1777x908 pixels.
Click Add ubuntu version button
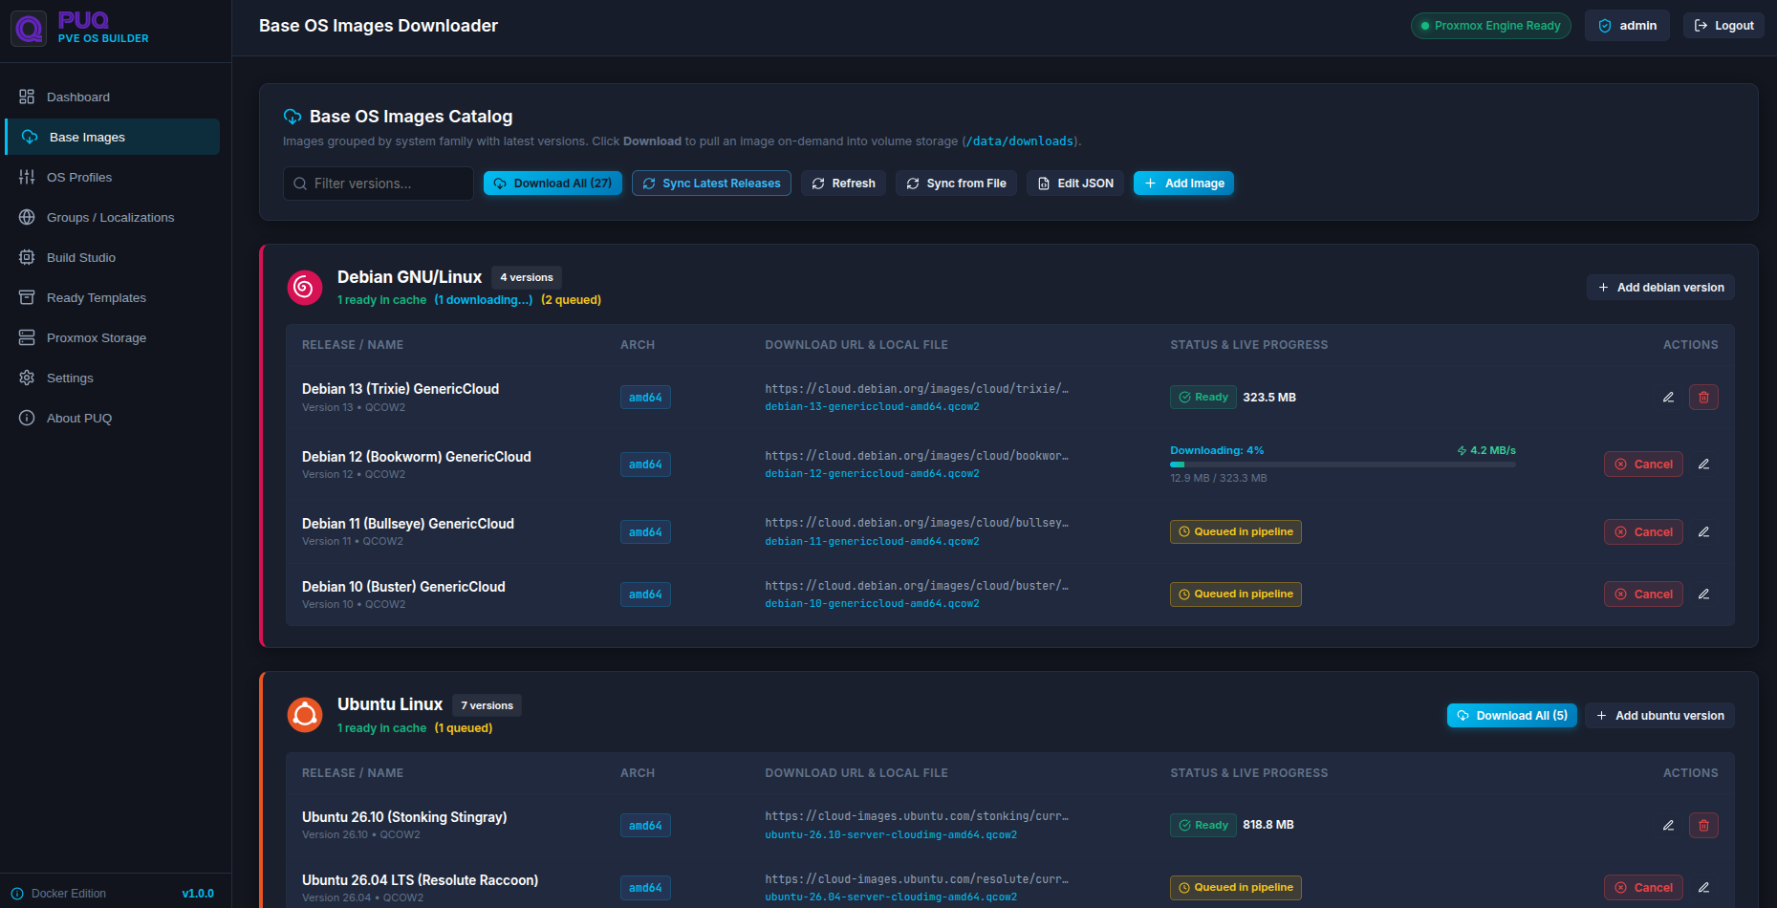click(x=1659, y=716)
